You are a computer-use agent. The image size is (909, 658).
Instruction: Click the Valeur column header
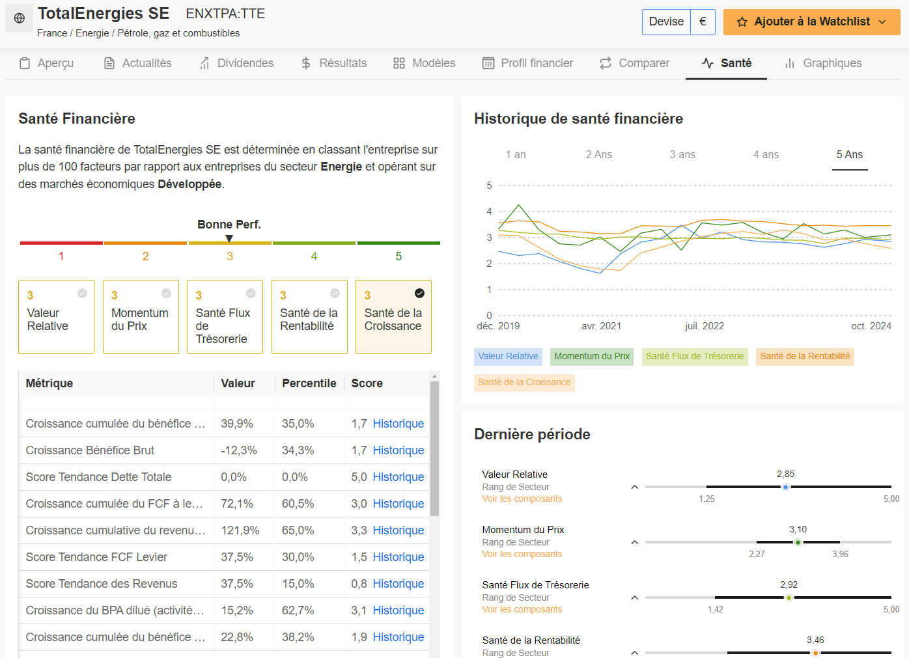(238, 383)
